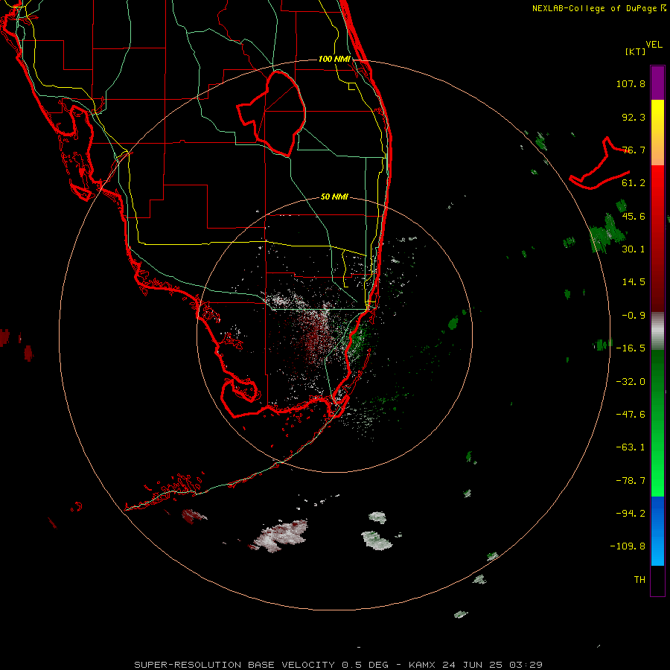
Task: Pick the dark blue segment beside -94.2
Action: click(657, 514)
